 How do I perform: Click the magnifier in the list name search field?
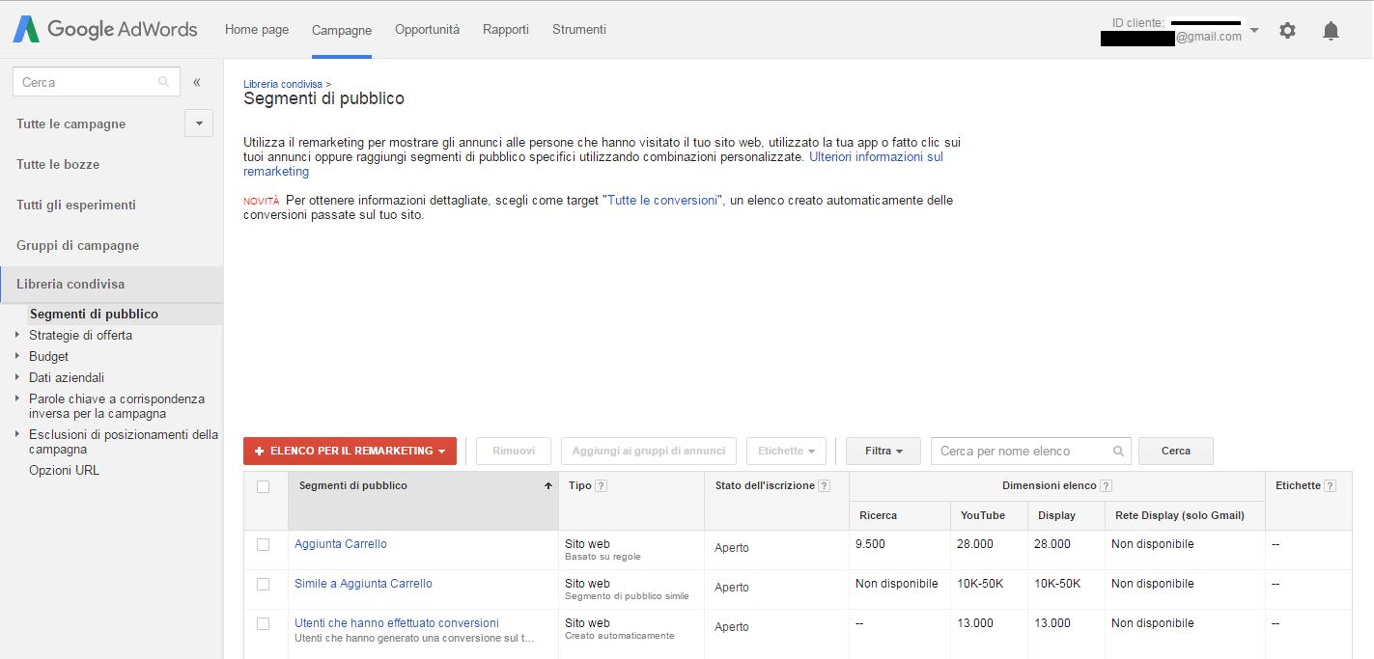point(1118,451)
